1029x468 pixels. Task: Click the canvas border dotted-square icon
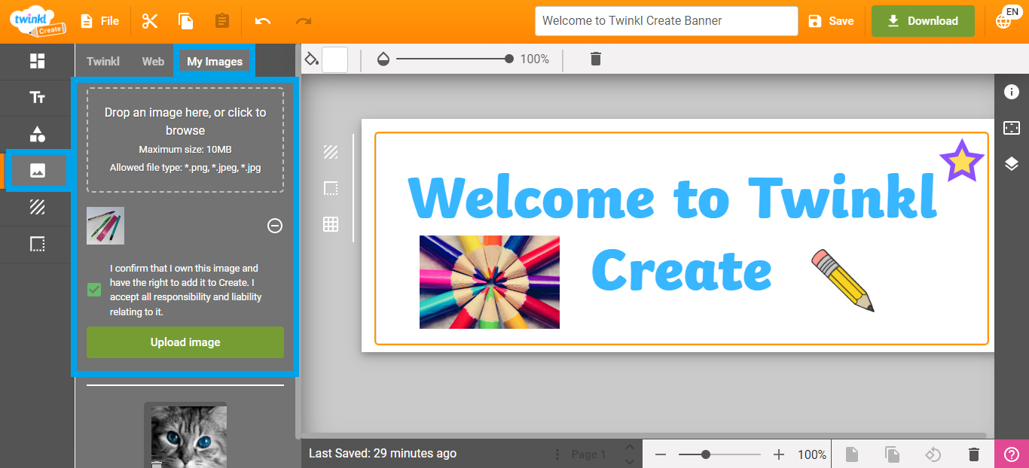point(331,188)
